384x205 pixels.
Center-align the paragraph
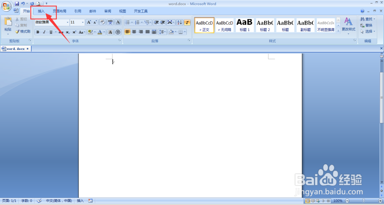tap(134, 32)
